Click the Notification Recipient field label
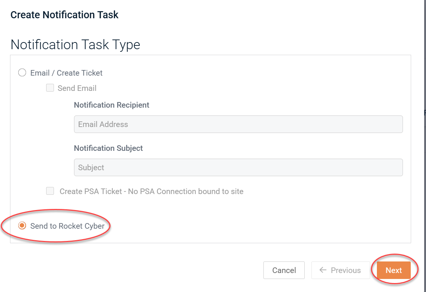The height and width of the screenshot is (292, 426). pyautogui.click(x=112, y=105)
